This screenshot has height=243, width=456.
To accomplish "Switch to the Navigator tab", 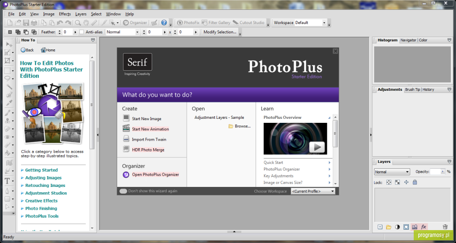I will pos(408,40).
